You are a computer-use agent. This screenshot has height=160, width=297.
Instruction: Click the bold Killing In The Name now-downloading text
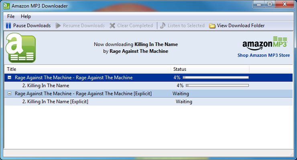156,44
